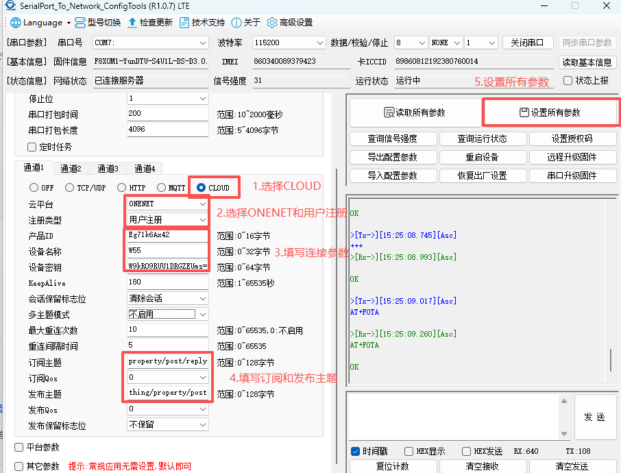Click the 恢复出厂设置 button
The image size is (621, 473).
(483, 175)
